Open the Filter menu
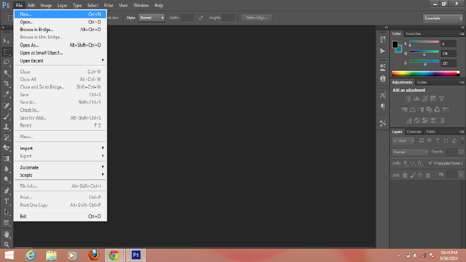Image resolution: width=466 pixels, height=262 pixels. tap(109, 5)
